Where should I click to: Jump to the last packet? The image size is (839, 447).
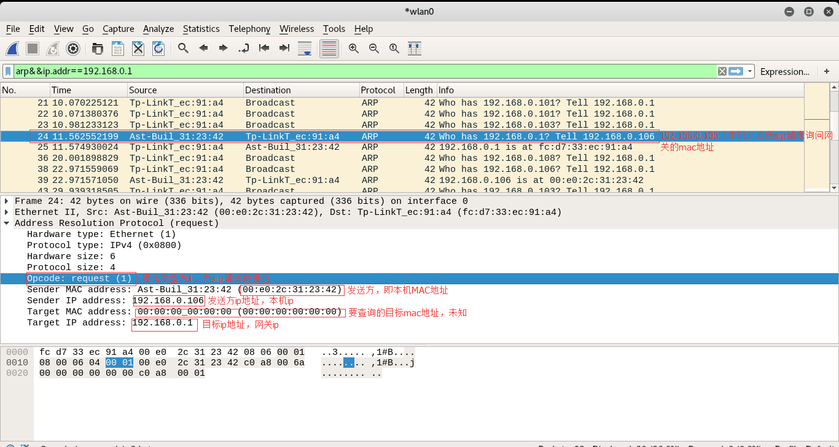point(284,49)
